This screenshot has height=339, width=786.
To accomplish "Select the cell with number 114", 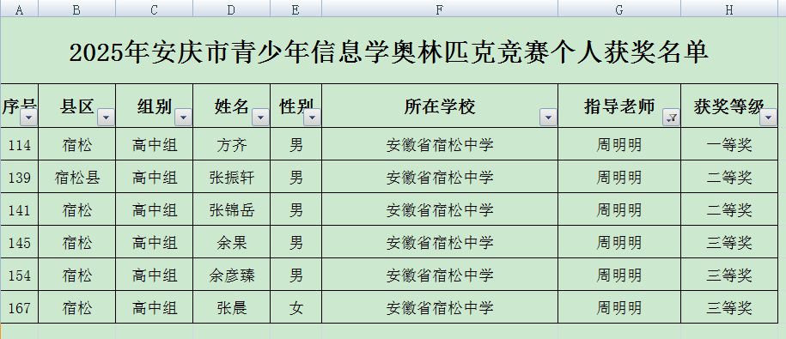I will (x=19, y=144).
